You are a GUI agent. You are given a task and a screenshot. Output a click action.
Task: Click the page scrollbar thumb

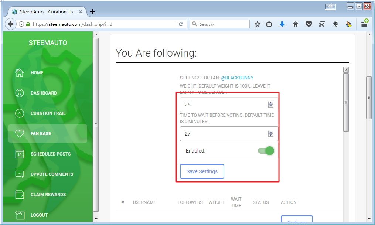click(x=369, y=98)
